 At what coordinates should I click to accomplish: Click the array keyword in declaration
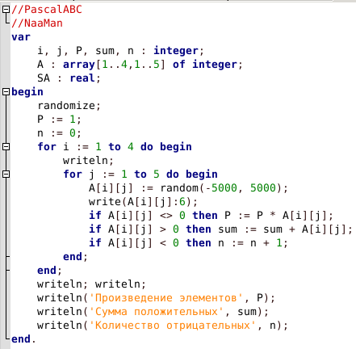[79, 65]
